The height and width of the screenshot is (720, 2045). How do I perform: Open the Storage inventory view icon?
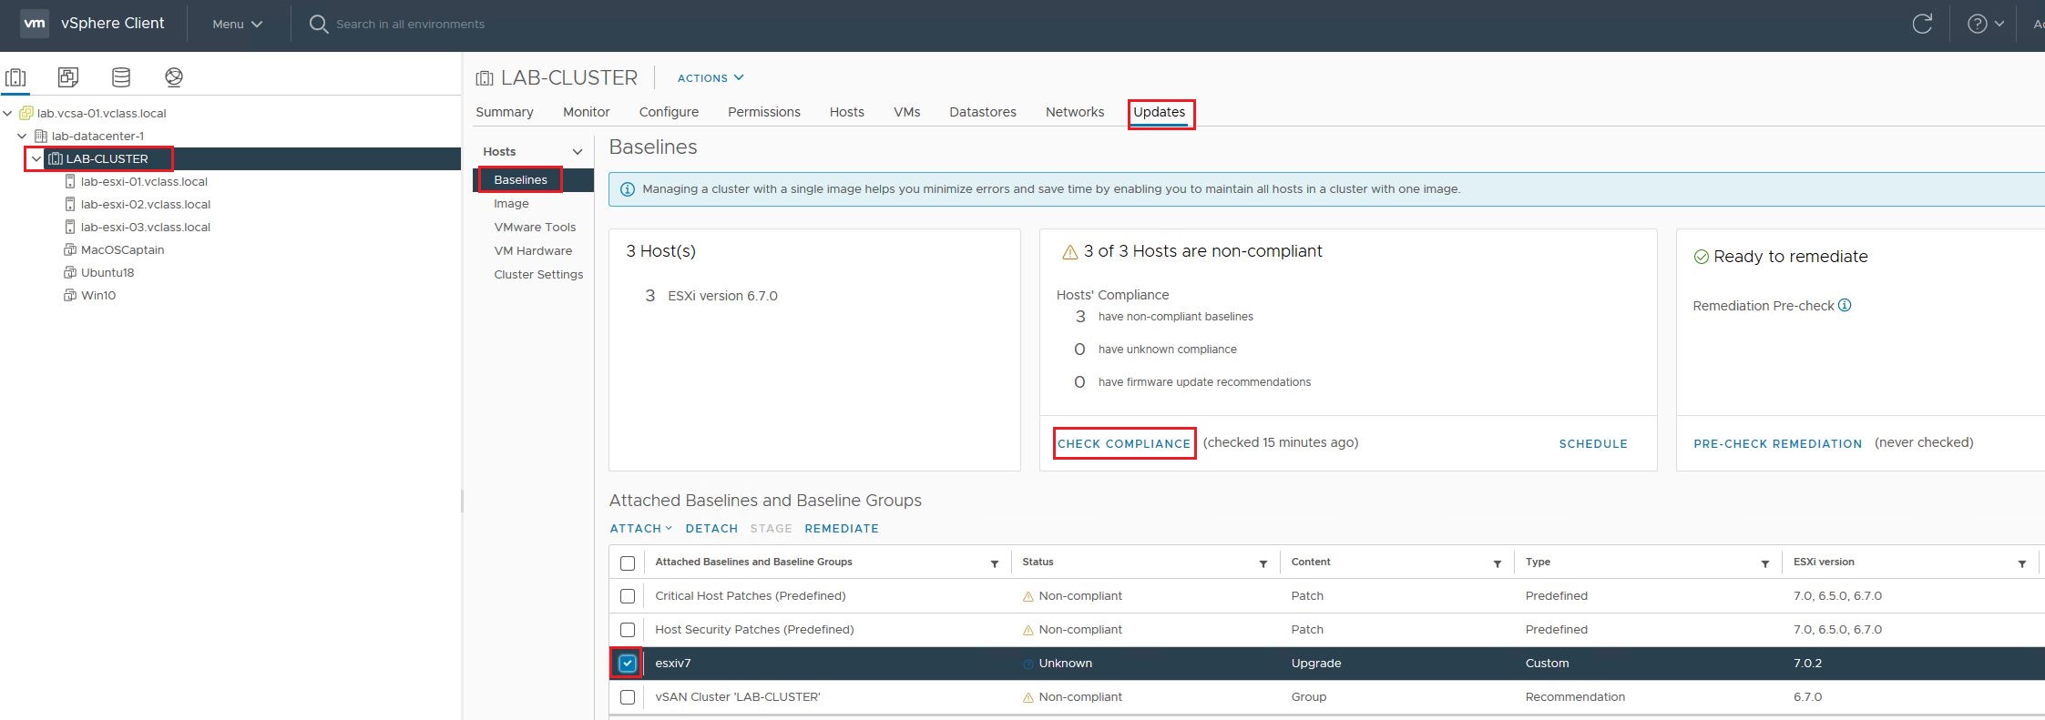(x=121, y=77)
